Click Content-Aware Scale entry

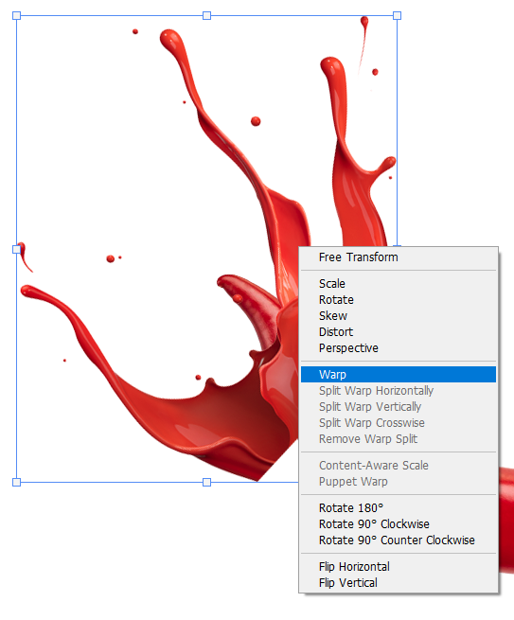[x=399, y=466]
